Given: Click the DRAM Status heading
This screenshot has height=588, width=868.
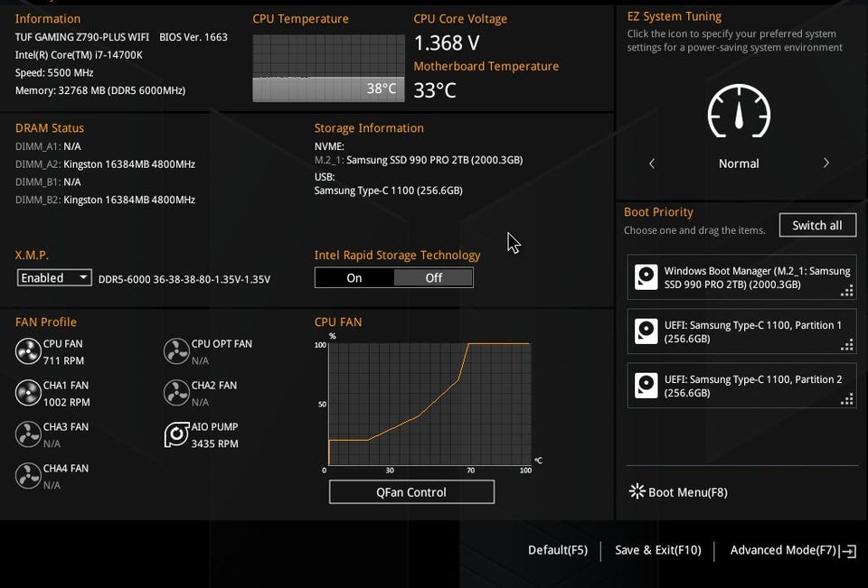Looking at the screenshot, I should click(x=50, y=127).
